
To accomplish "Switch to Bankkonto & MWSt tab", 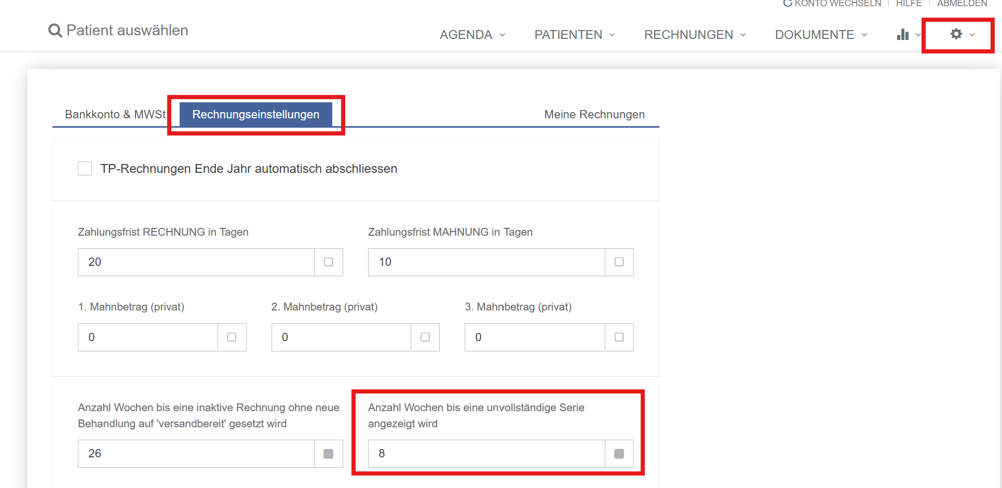I will [x=115, y=114].
